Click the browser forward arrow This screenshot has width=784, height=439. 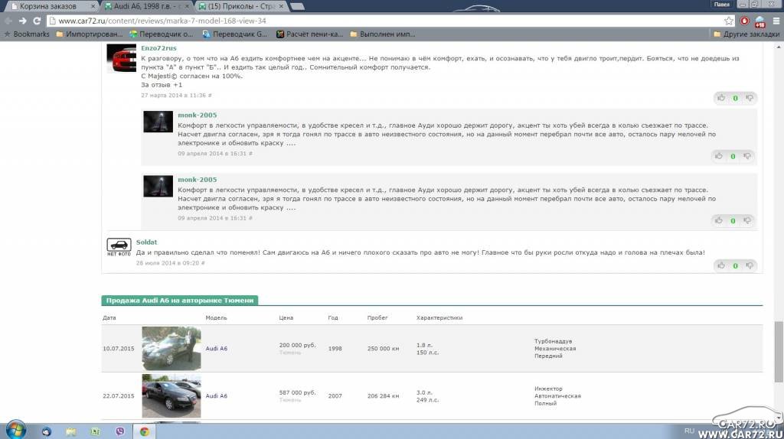click(22, 21)
